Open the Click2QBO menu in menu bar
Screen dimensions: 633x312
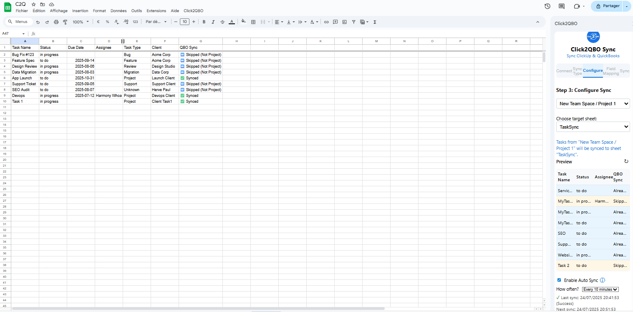[x=193, y=11]
